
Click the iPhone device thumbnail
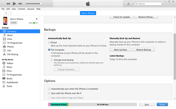(x=5, y=21)
